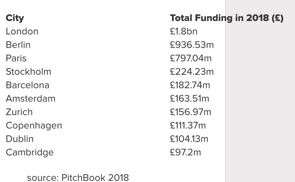
Task: Select the Amsterdam city cell
Action: coord(30,99)
